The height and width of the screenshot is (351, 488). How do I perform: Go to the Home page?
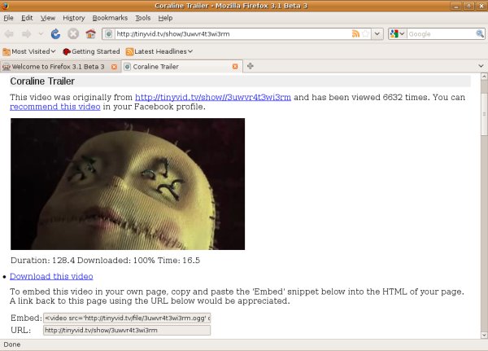pyautogui.click(x=90, y=33)
